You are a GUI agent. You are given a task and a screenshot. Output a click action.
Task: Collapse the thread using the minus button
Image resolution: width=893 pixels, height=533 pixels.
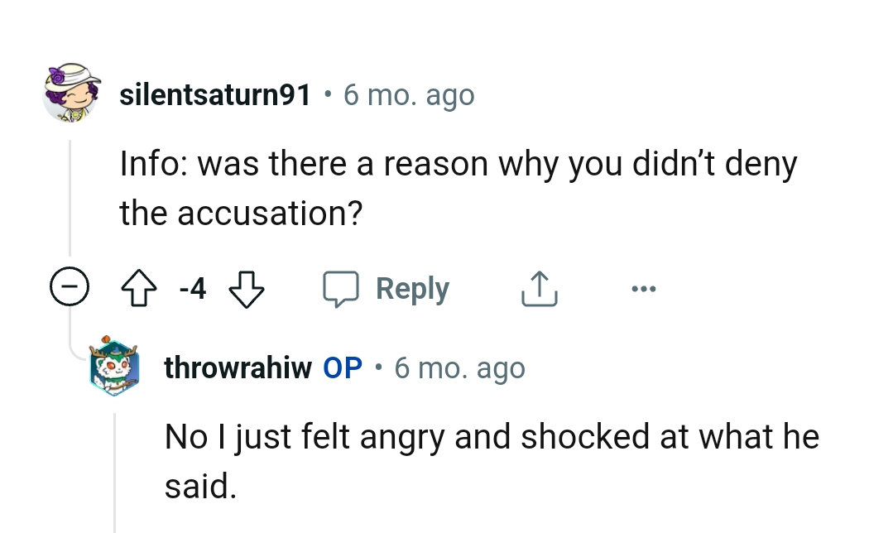(x=70, y=288)
